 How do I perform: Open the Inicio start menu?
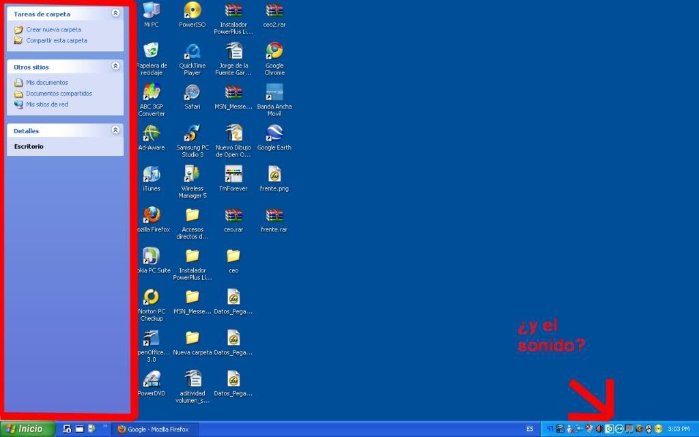click(27, 429)
